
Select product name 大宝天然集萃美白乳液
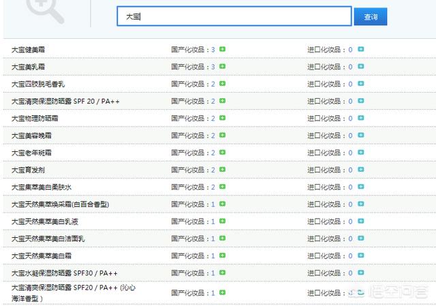(x=45, y=221)
